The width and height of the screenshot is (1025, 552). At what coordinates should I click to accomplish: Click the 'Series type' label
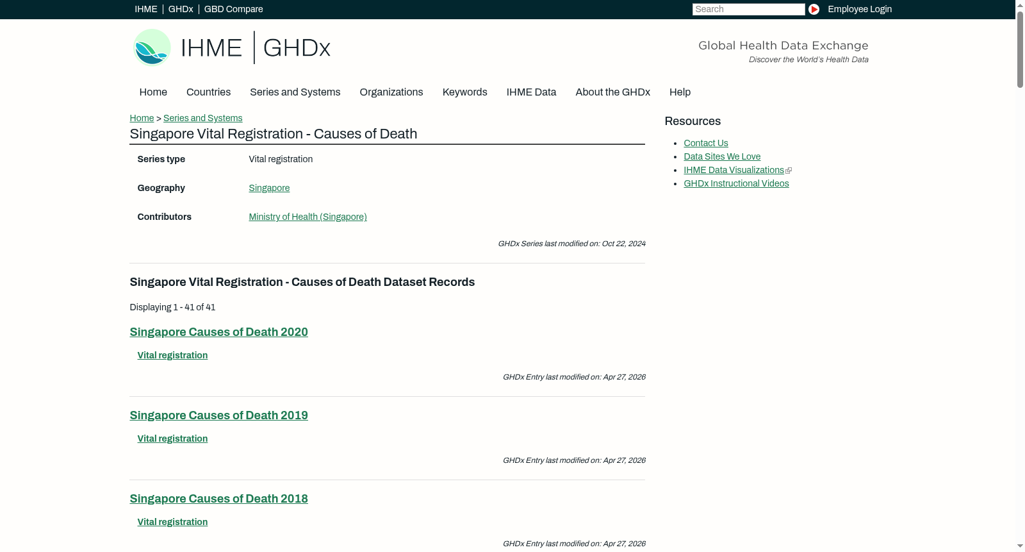click(x=161, y=159)
